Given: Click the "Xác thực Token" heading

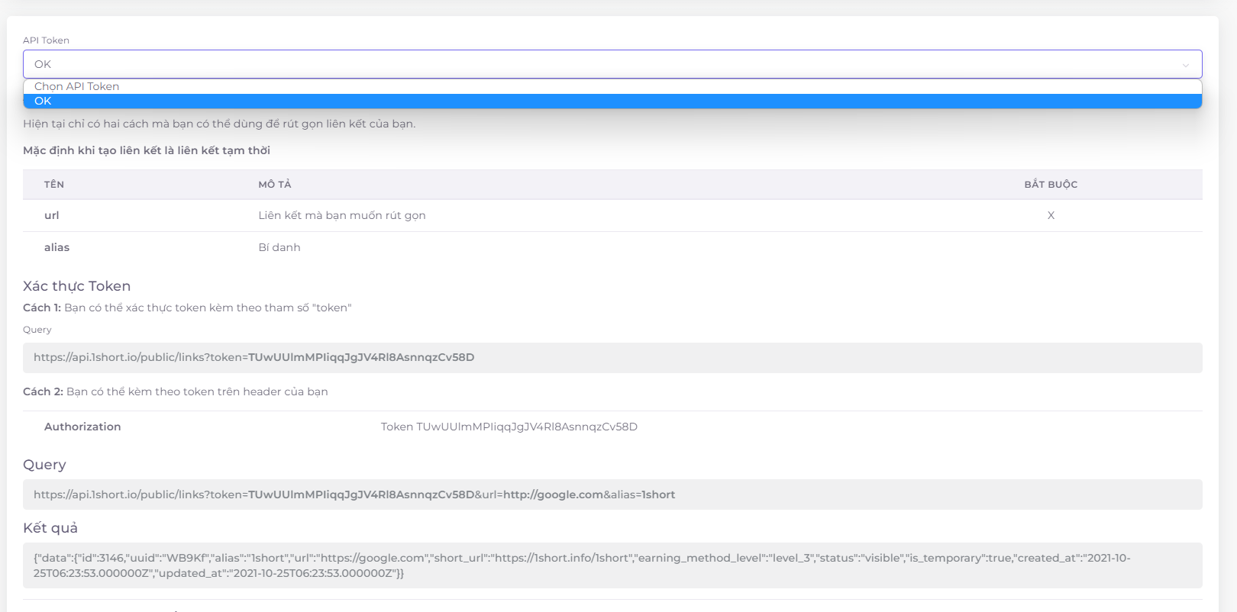Looking at the screenshot, I should (x=76, y=286).
